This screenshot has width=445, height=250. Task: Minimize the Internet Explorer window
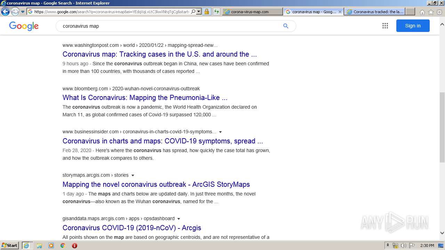click(x=429, y=3)
